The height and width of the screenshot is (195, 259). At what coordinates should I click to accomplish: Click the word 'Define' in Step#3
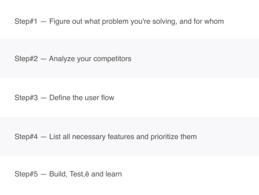(60, 98)
